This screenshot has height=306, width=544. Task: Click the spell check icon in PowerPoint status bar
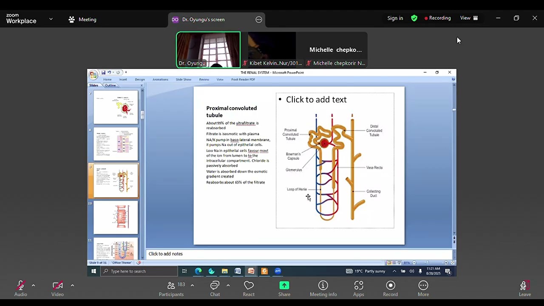coord(139,263)
